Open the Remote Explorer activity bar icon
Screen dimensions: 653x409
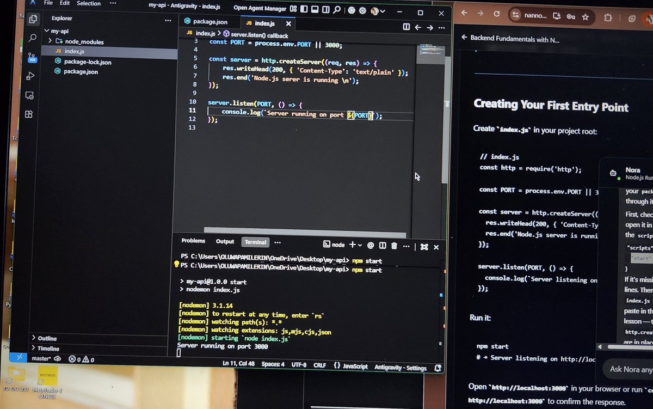(30, 95)
